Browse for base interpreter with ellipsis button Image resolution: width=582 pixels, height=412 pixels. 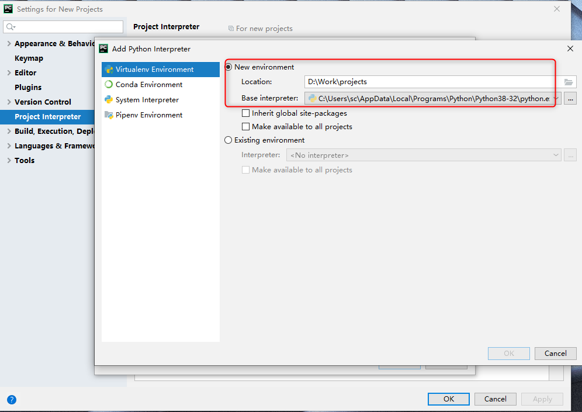(x=570, y=98)
